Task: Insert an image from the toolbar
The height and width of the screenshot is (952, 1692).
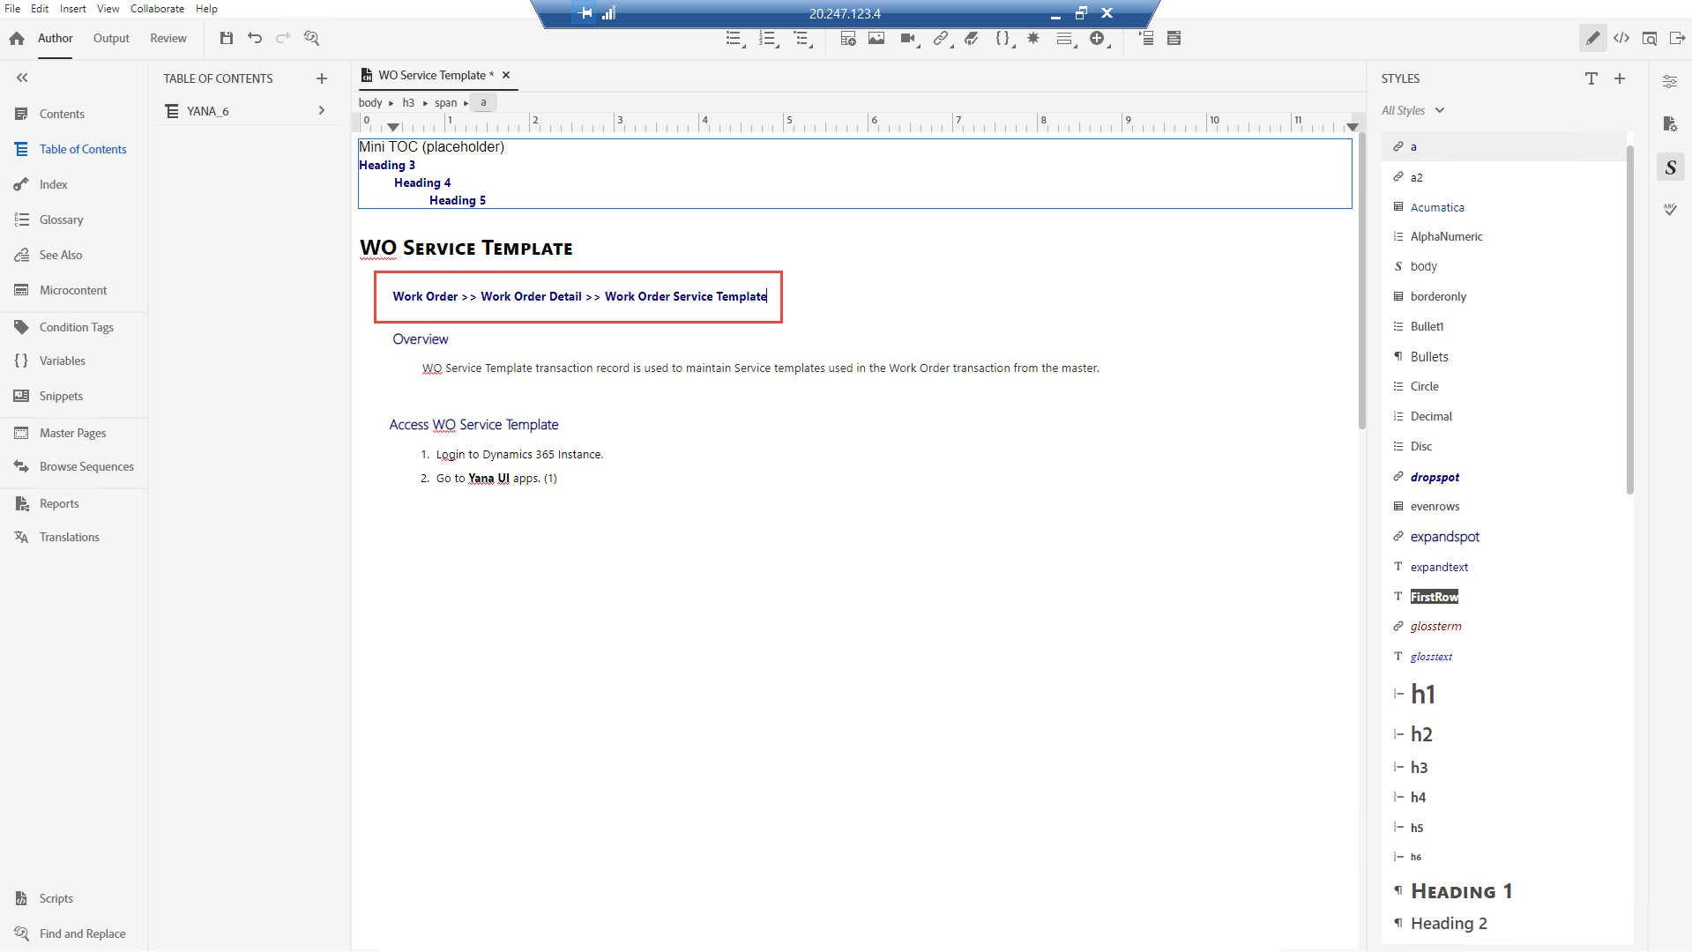Action: [x=876, y=39]
